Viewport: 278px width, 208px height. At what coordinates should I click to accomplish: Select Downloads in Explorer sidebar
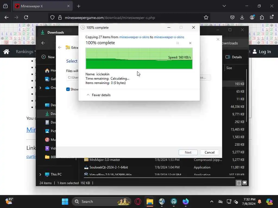(x=50, y=113)
